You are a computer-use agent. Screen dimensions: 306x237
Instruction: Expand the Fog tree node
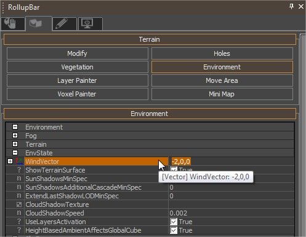(x=15, y=136)
